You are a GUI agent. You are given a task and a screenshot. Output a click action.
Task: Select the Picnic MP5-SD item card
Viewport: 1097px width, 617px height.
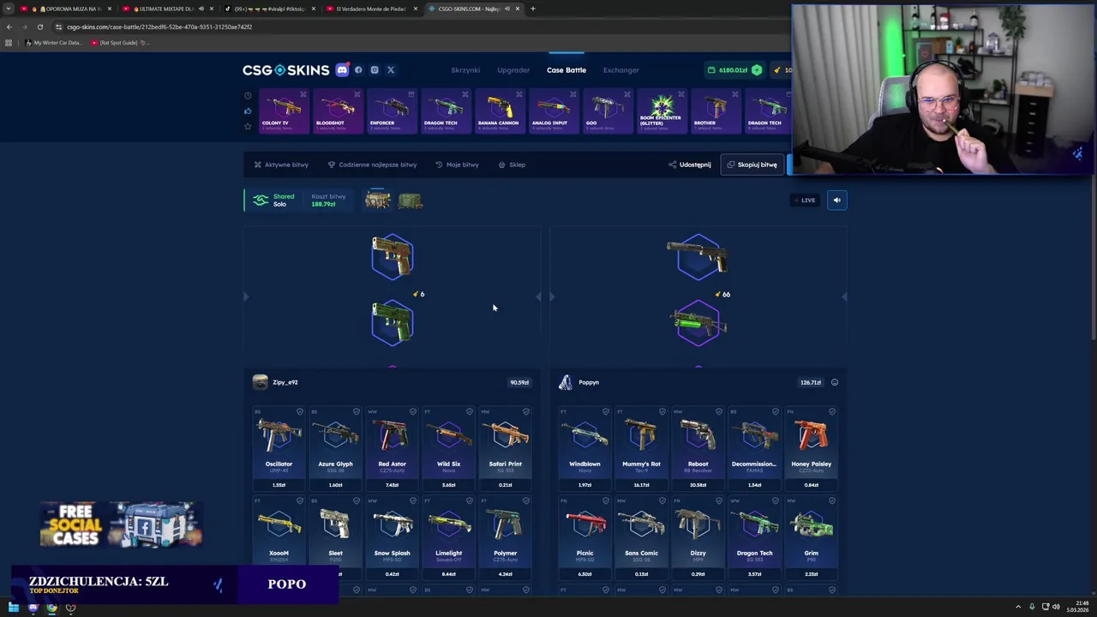coord(584,537)
